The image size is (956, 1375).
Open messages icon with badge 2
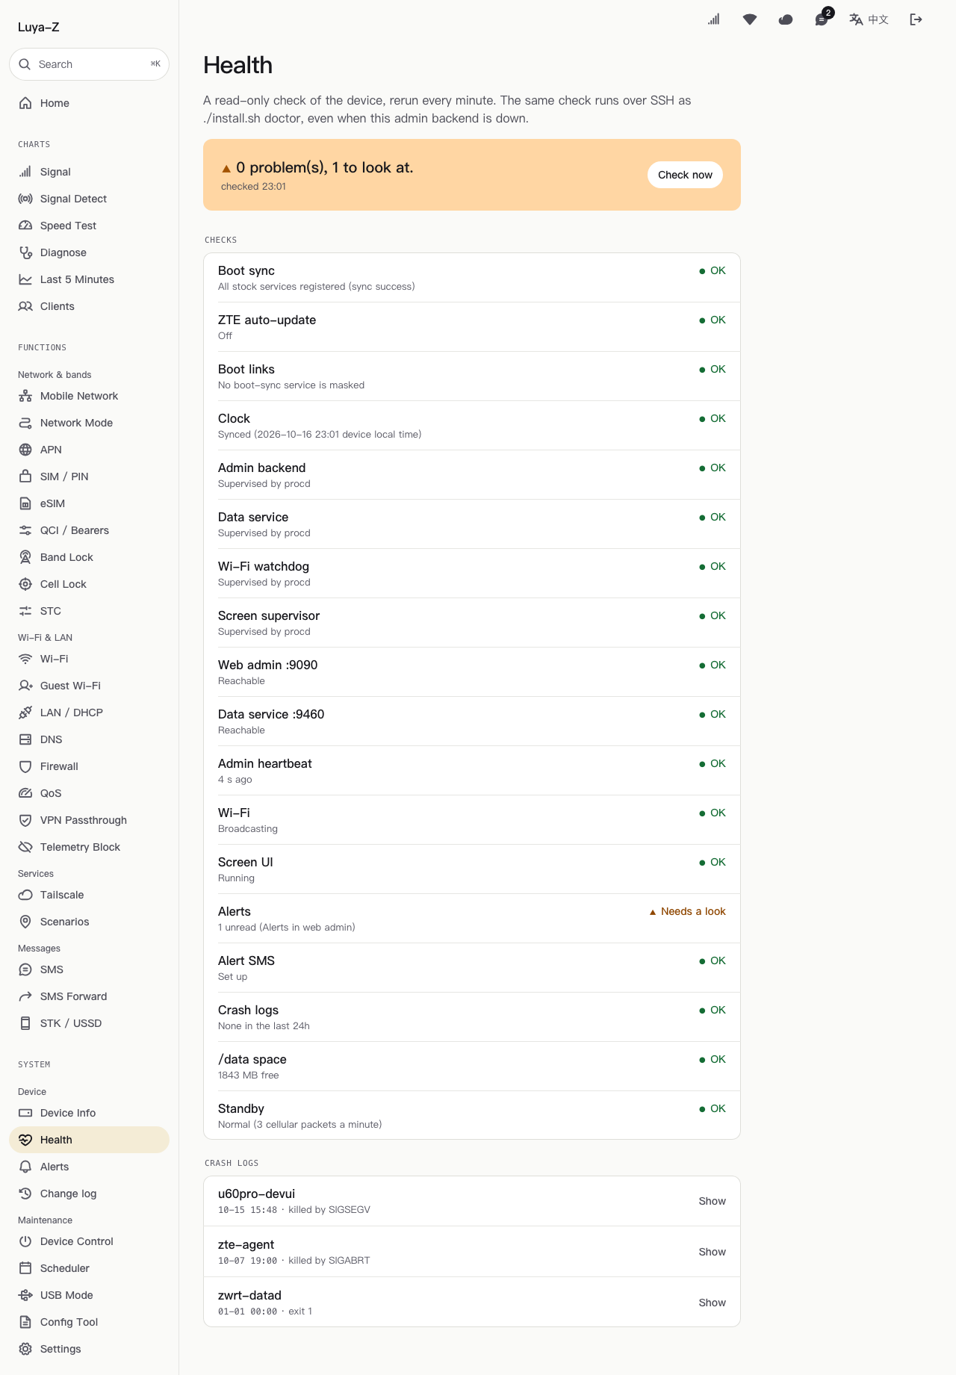(822, 19)
